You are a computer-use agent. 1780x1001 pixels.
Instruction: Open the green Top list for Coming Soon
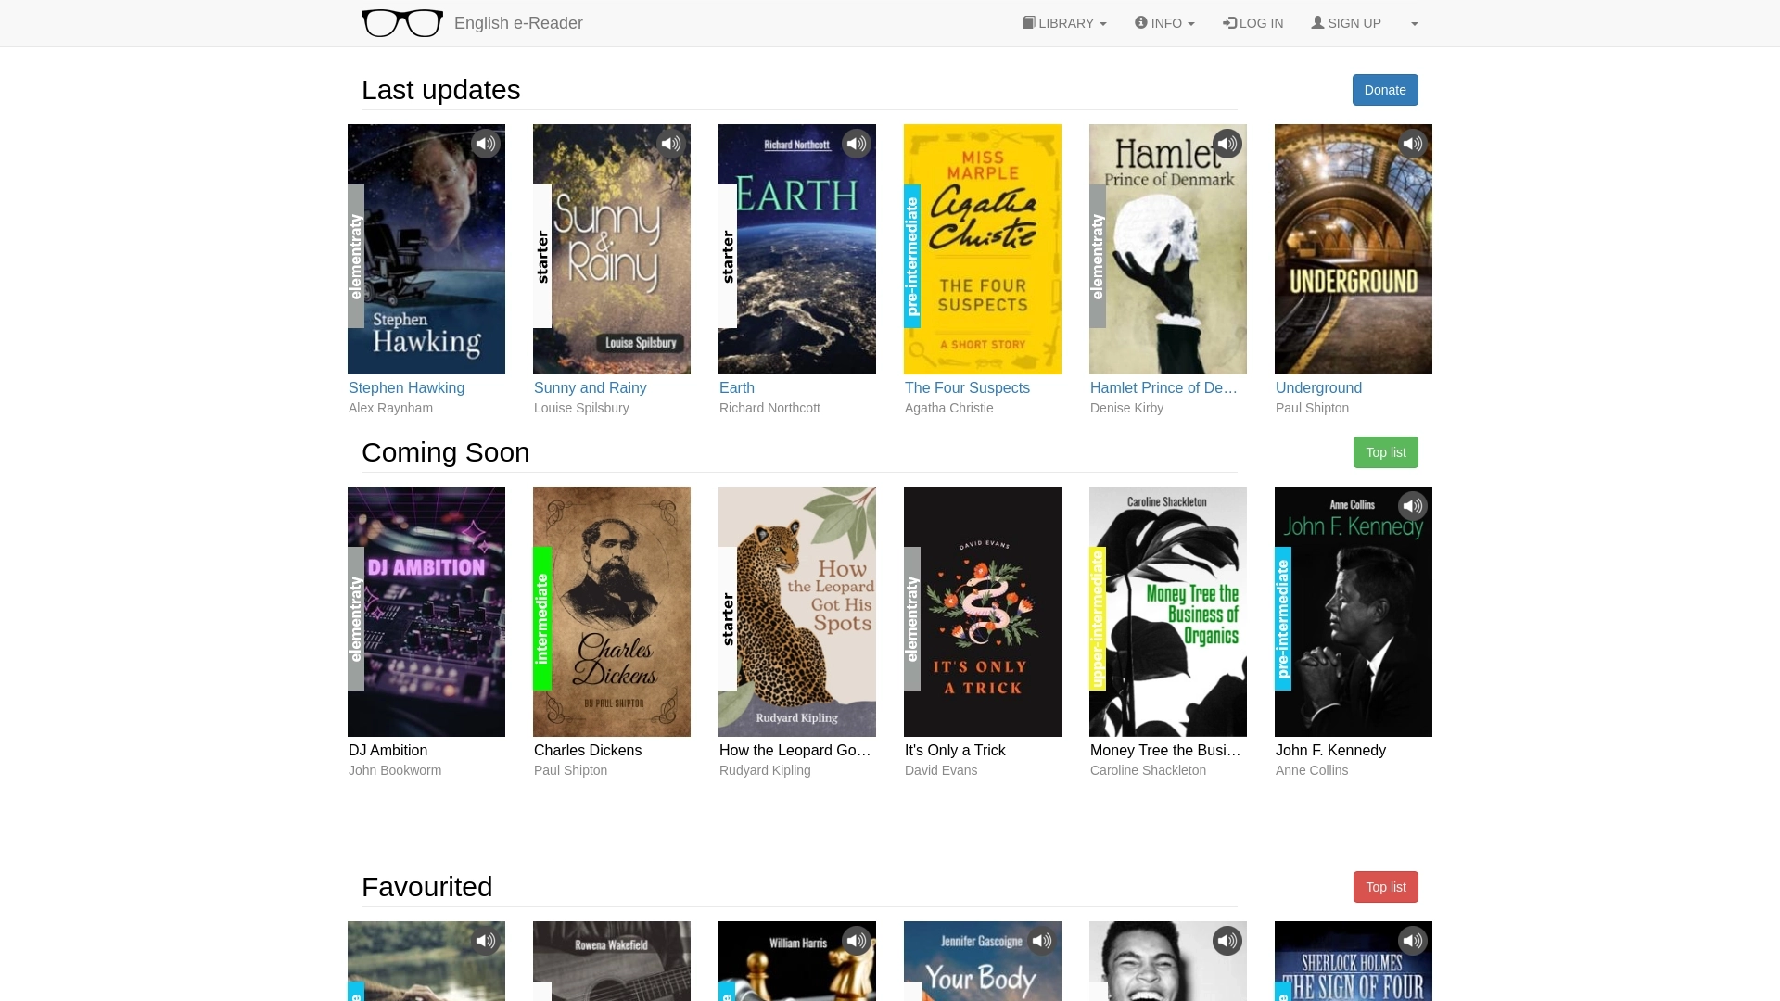click(x=1385, y=452)
